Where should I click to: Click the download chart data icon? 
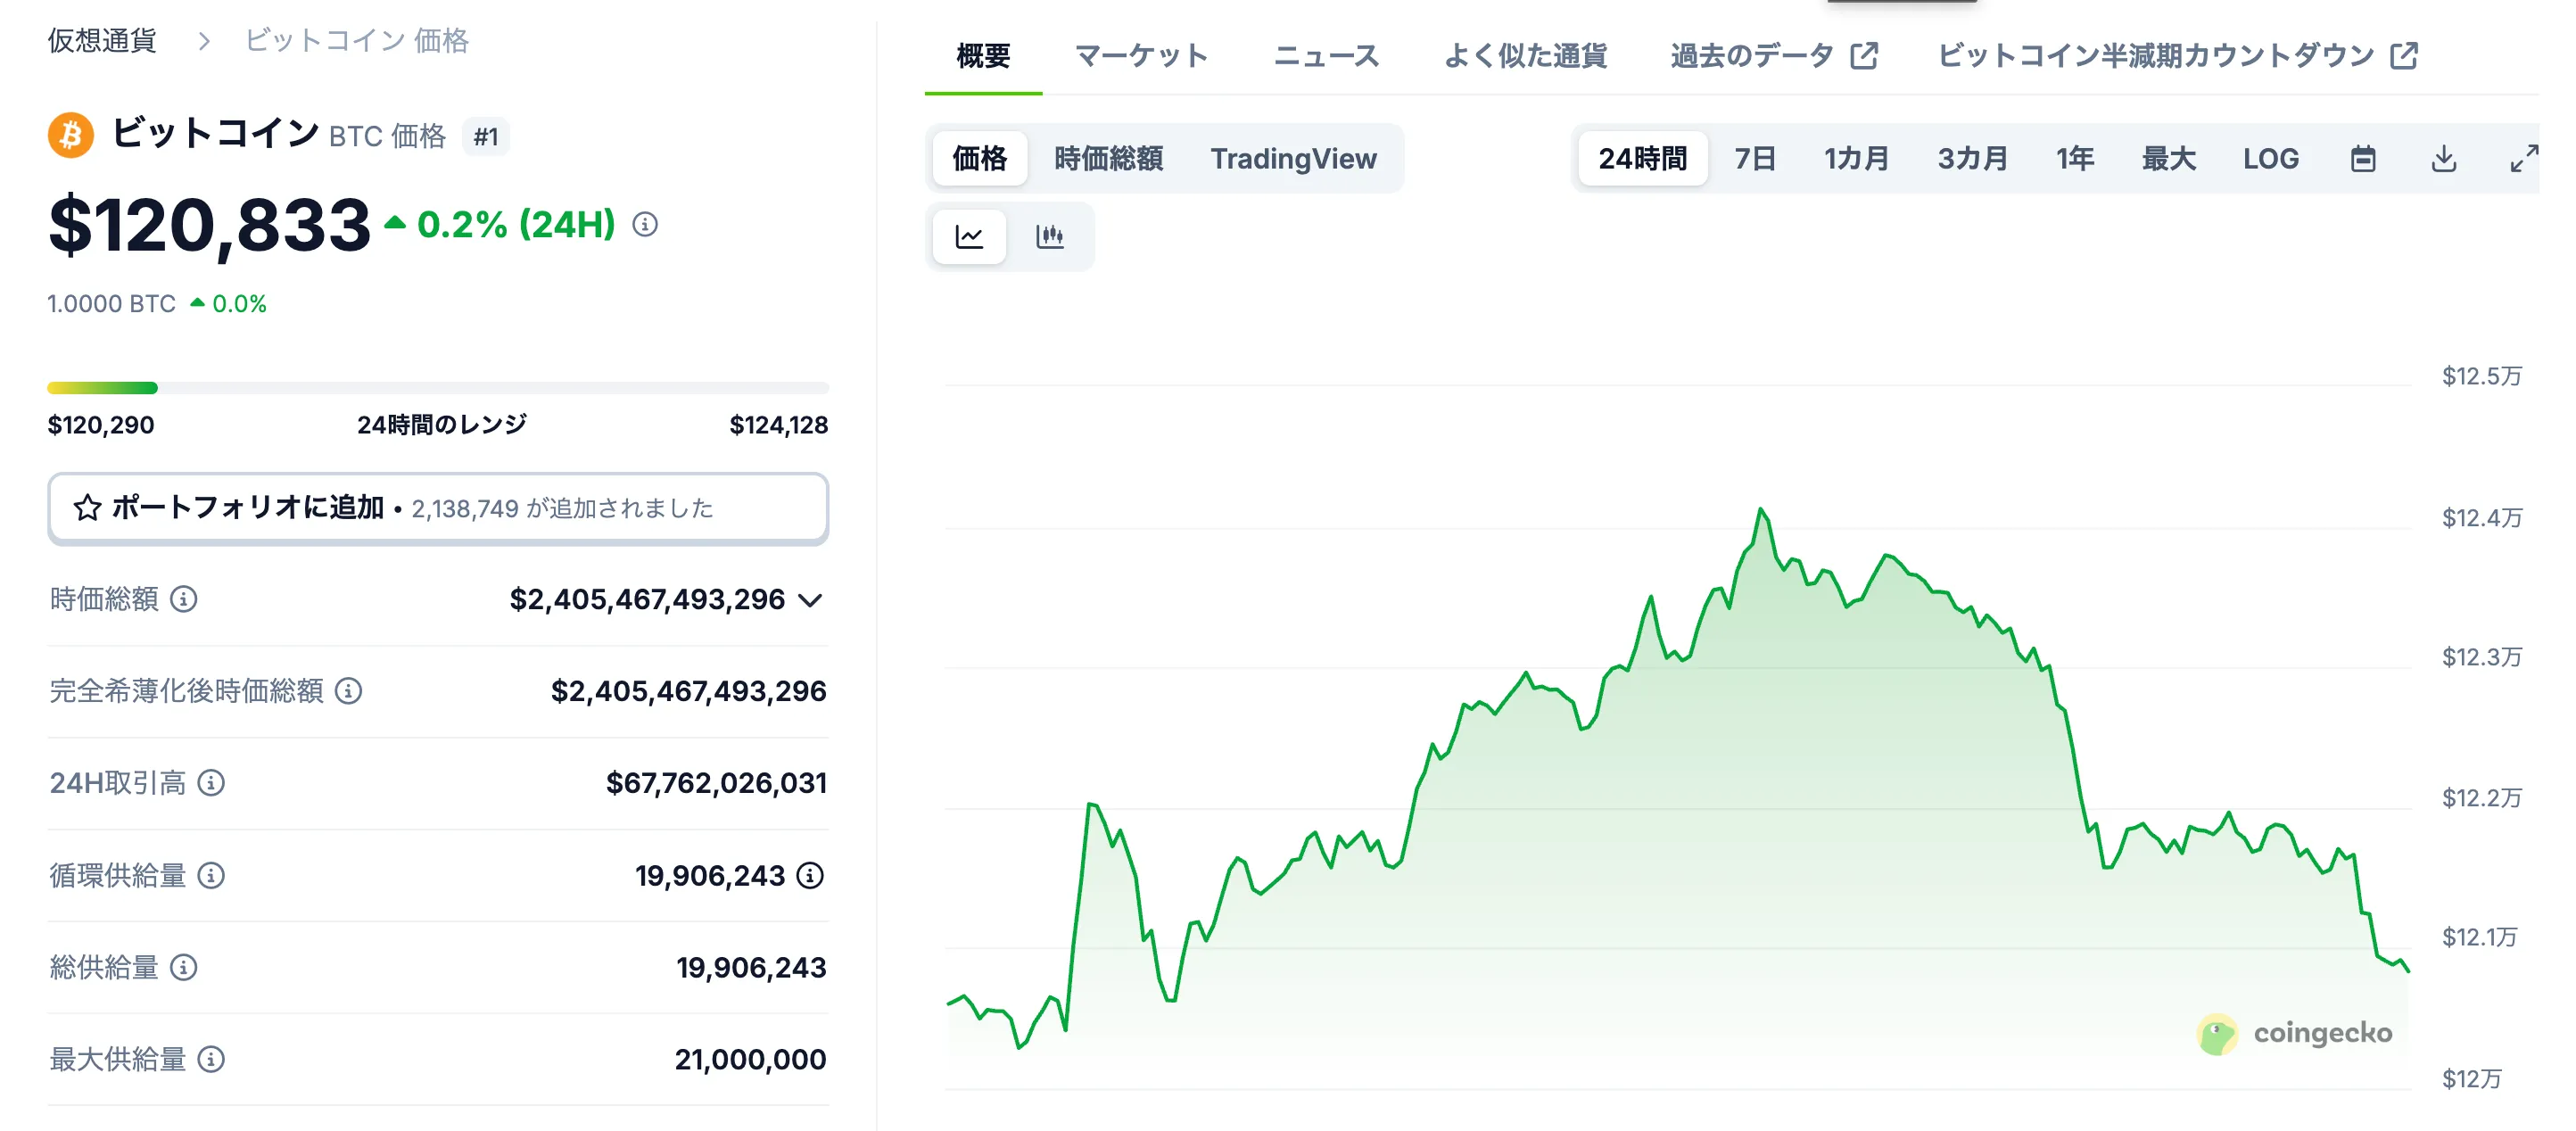pos(2443,159)
